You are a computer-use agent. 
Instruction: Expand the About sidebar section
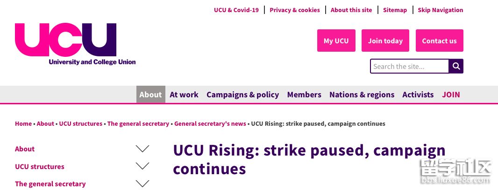142,149
